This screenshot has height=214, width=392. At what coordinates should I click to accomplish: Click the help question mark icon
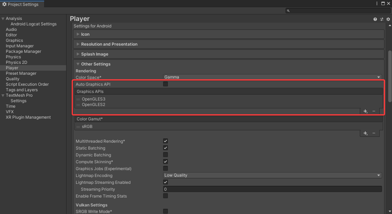[375, 19]
